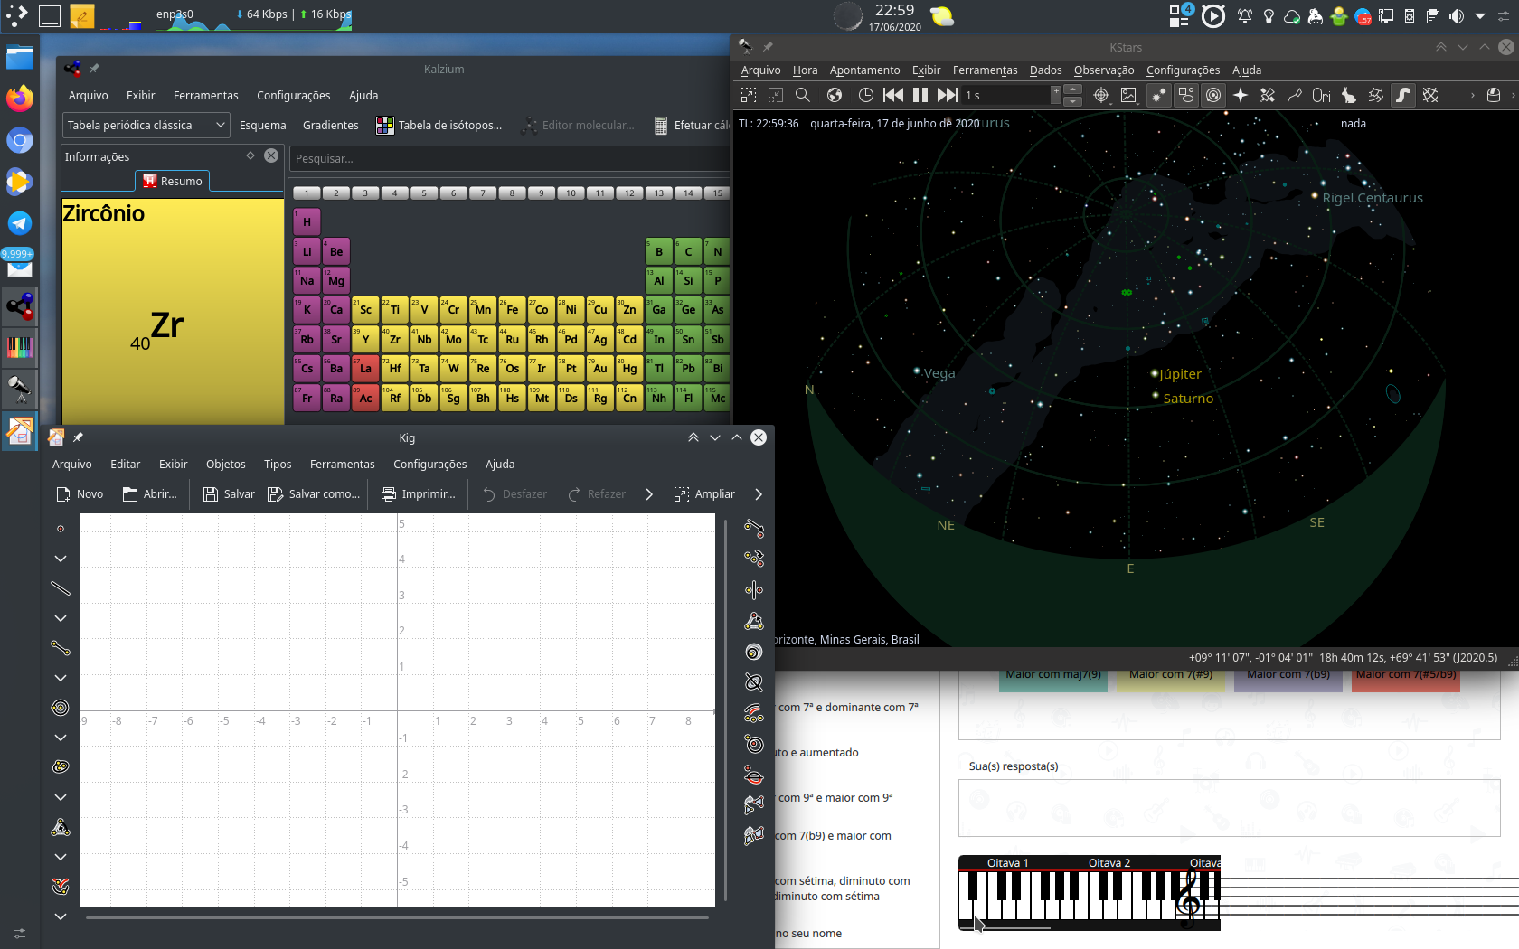Toggle satellites display in KStars
This screenshot has width=1519, height=949.
click(x=1268, y=95)
